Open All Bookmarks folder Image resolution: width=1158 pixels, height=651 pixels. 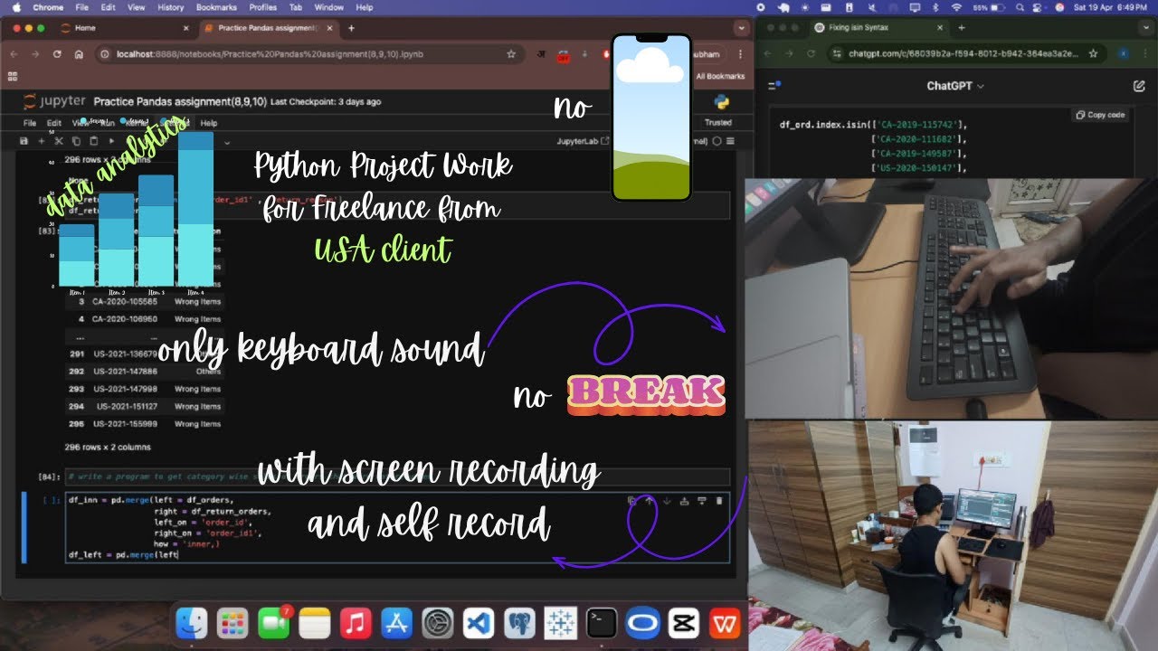(719, 76)
